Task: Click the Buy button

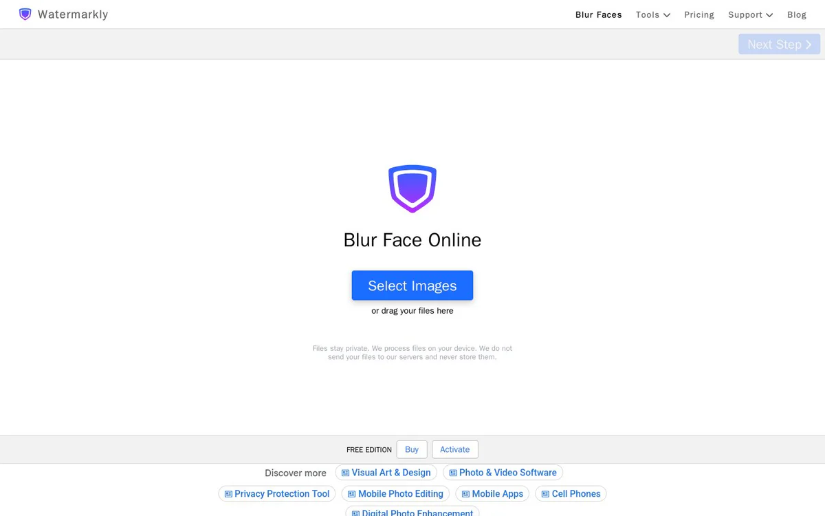Action: pyautogui.click(x=412, y=449)
